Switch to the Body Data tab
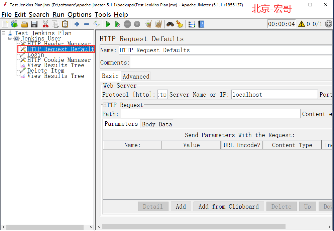334x231 pixels. pyautogui.click(x=157, y=124)
